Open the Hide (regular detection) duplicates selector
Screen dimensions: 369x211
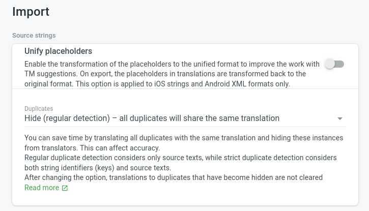tap(152, 118)
